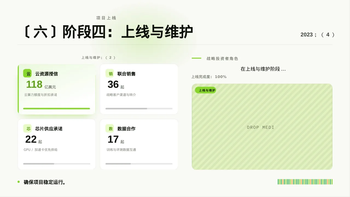The width and height of the screenshot is (350, 197).
Task: Click the description 训练与评测数据互通
Action: pyautogui.click(x=121, y=150)
